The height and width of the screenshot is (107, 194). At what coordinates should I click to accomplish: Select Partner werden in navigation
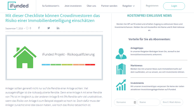109,6
